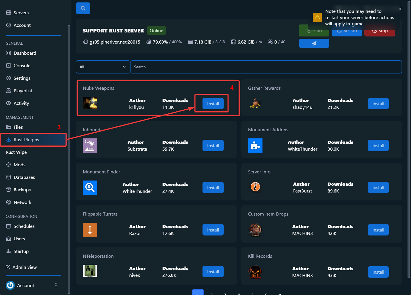Click the Files folder icon
The width and height of the screenshot is (411, 295).
point(9,127)
